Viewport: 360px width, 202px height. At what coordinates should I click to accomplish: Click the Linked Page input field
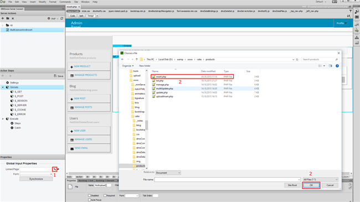pos(36,169)
